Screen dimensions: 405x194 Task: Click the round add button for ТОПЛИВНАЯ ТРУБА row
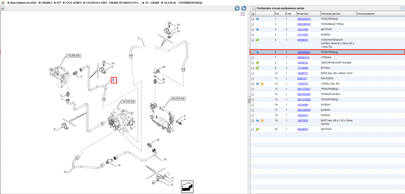click(x=253, y=24)
